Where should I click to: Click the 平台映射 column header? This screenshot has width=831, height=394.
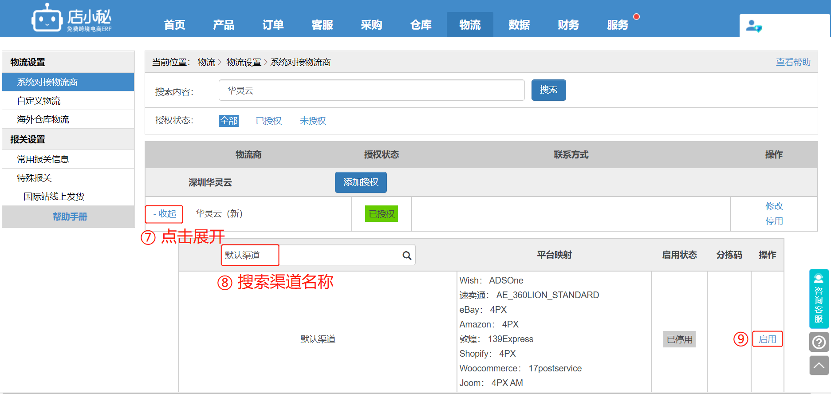click(x=554, y=255)
